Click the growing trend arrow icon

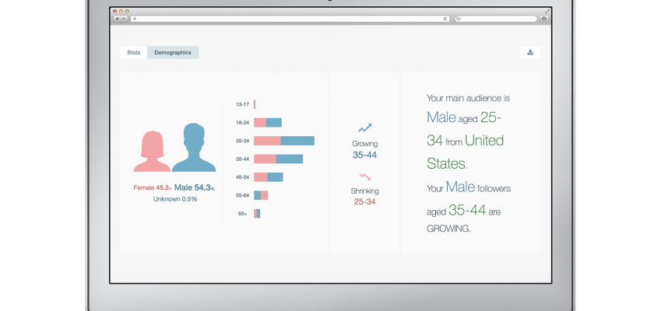click(364, 128)
